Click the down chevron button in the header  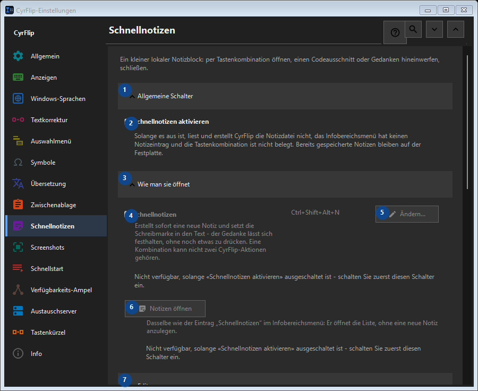[x=434, y=29]
